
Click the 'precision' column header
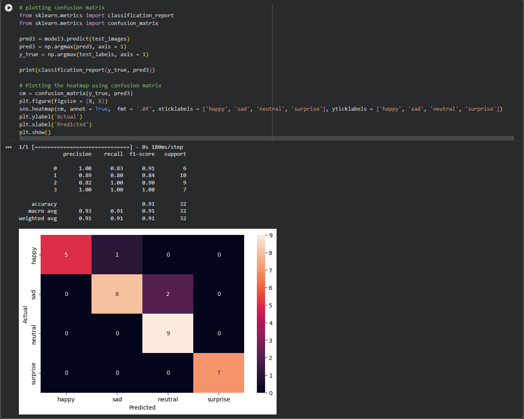click(77, 154)
